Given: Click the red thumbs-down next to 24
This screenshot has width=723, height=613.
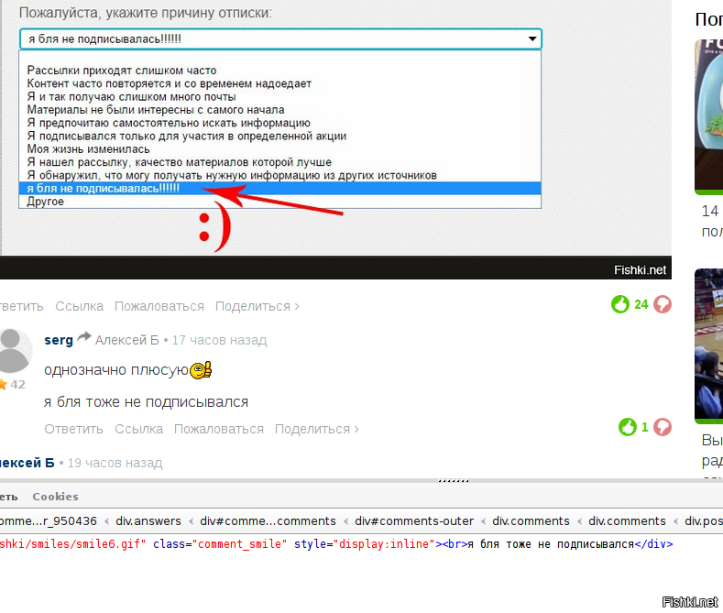Looking at the screenshot, I should [662, 304].
